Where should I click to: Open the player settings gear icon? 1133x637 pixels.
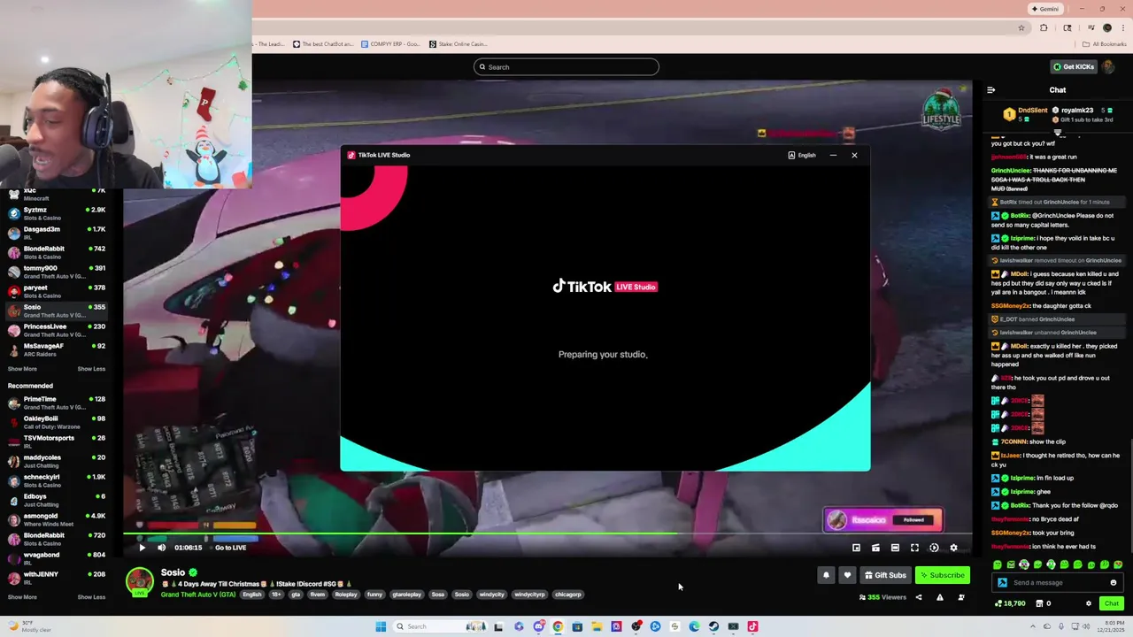click(953, 548)
